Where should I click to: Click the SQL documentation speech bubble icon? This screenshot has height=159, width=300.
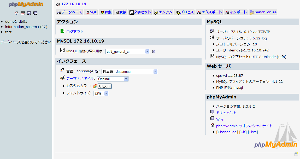coord(35,13)
